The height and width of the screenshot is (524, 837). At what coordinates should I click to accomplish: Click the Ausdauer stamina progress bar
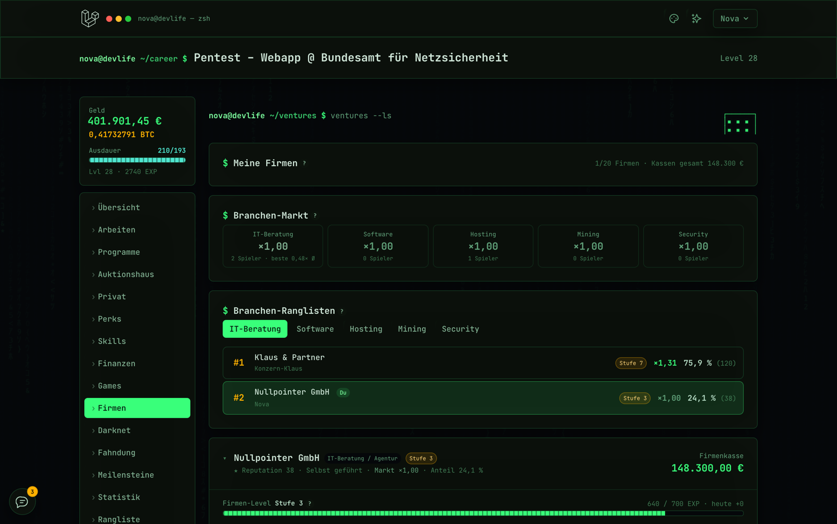(137, 160)
